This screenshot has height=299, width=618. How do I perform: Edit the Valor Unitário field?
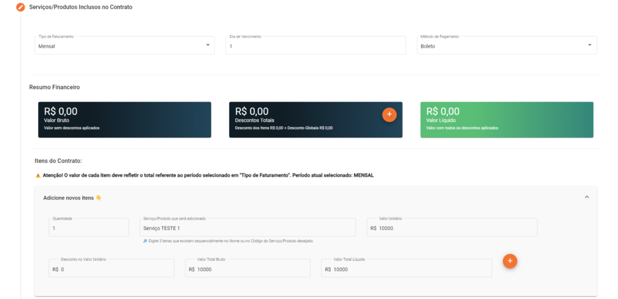[451, 228]
